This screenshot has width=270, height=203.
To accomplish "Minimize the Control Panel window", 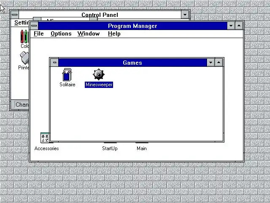I will [185, 15].
